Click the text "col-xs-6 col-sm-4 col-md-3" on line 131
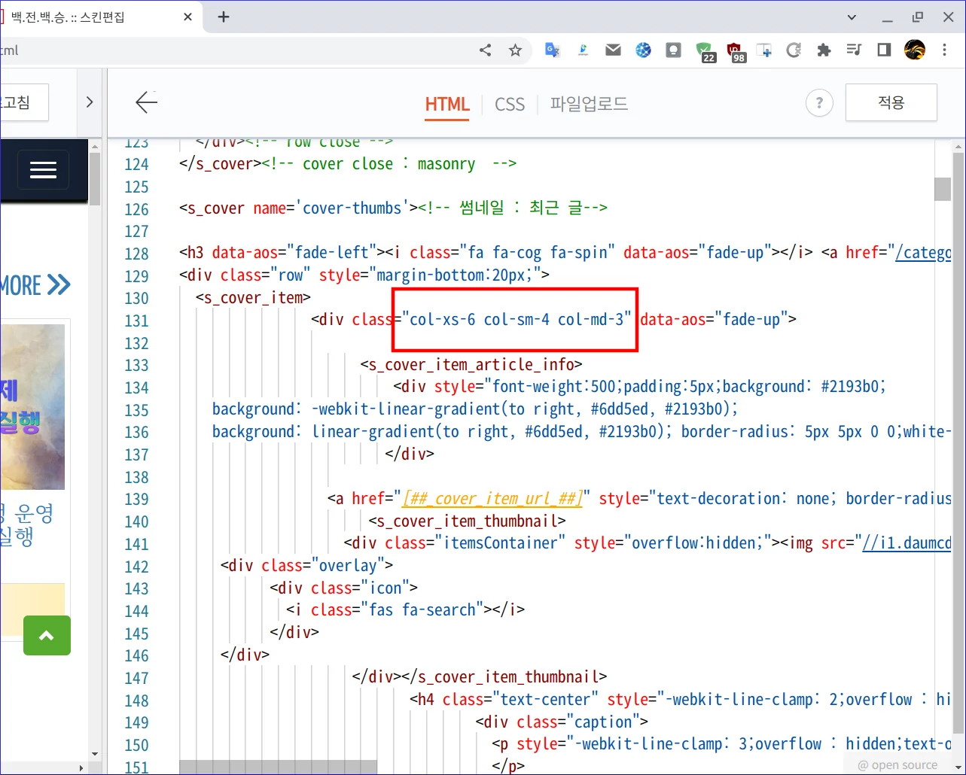The height and width of the screenshot is (775, 966). (517, 320)
